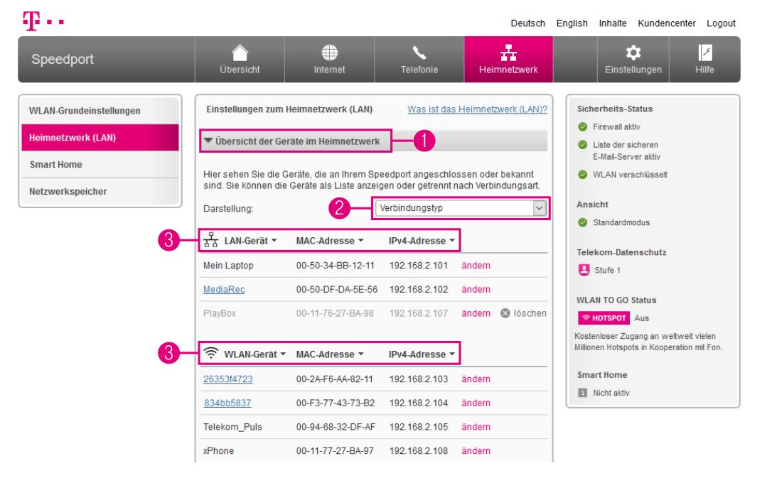Image resolution: width=772 pixels, height=483 pixels.
Task: Click the löschen X icon for PlayBox
Action: pos(505,313)
